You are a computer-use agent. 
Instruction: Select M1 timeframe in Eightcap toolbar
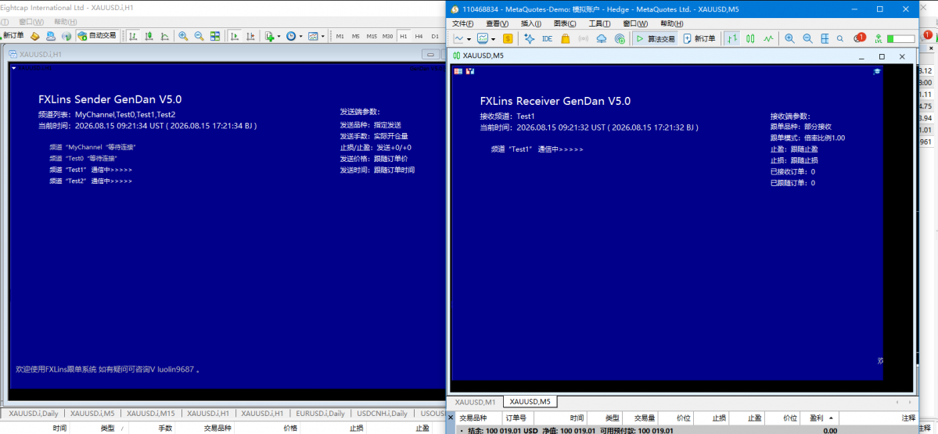(340, 36)
